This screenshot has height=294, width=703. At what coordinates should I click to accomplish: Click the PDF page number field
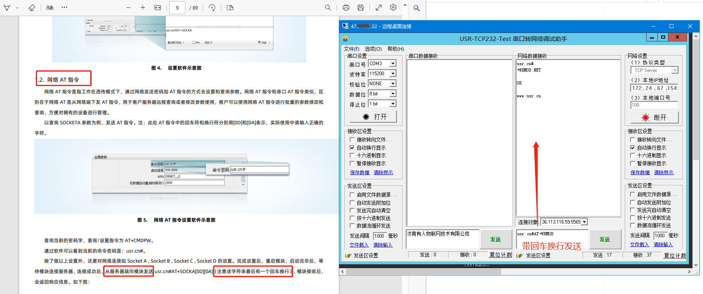(x=177, y=8)
